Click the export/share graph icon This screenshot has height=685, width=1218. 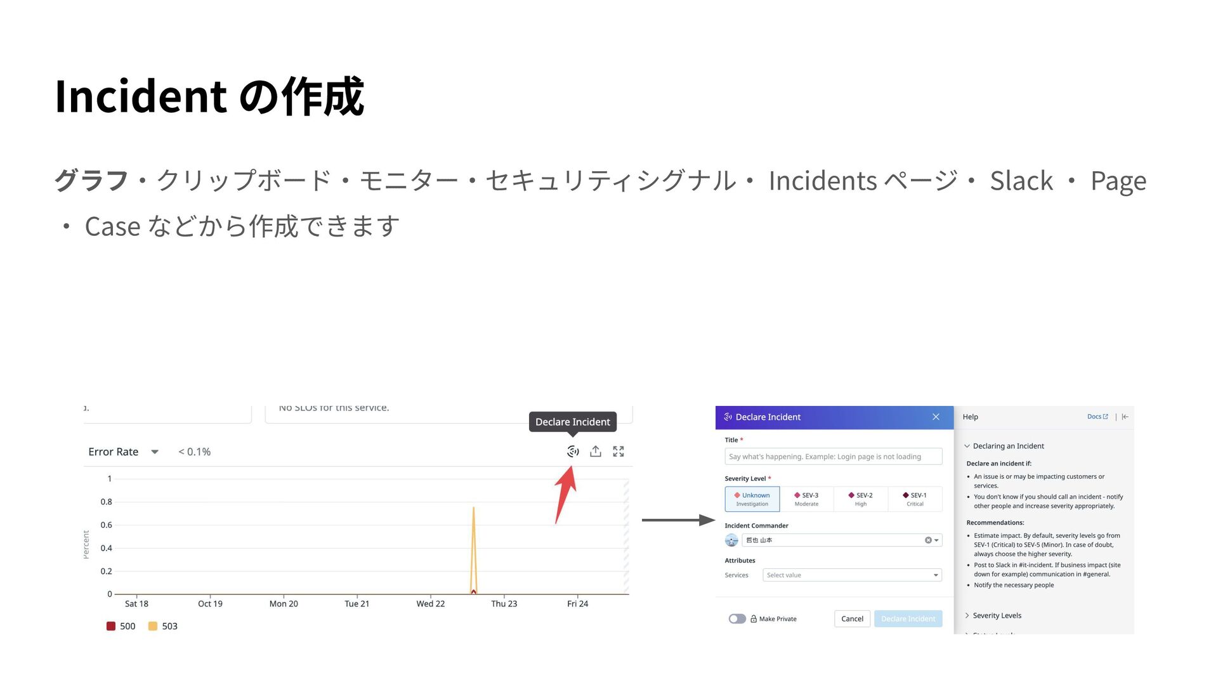pyautogui.click(x=596, y=452)
